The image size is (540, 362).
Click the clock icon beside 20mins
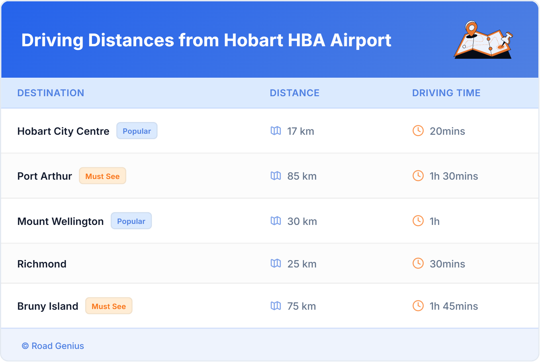(418, 131)
